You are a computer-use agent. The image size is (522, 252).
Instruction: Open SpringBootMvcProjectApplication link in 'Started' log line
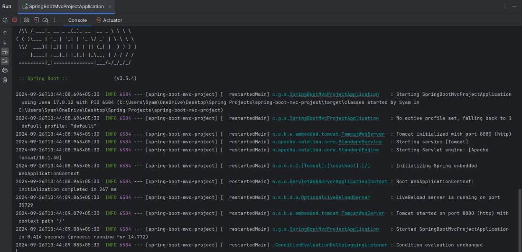334,229
